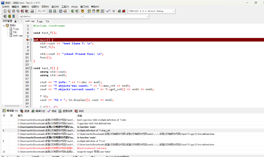Open the 调试 bottom tab
Screen dimensions: 264x157
52,111
